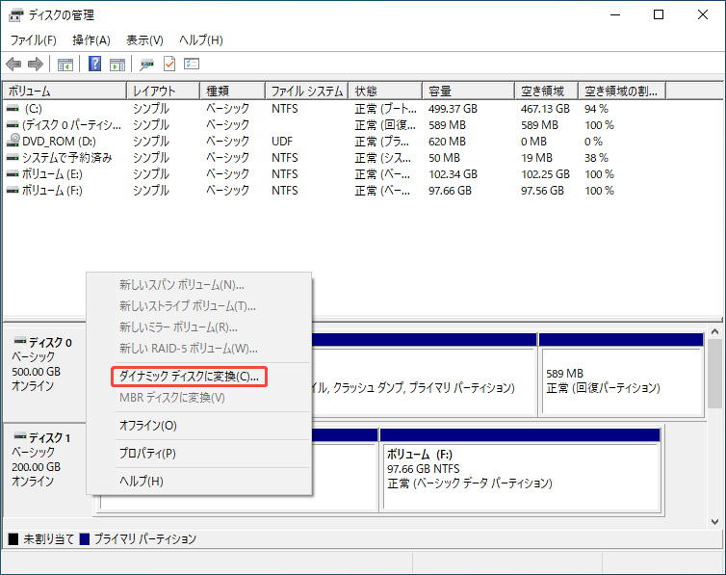Click the disk icon next to ディスク 1
The width and height of the screenshot is (726, 575).
click(x=20, y=436)
